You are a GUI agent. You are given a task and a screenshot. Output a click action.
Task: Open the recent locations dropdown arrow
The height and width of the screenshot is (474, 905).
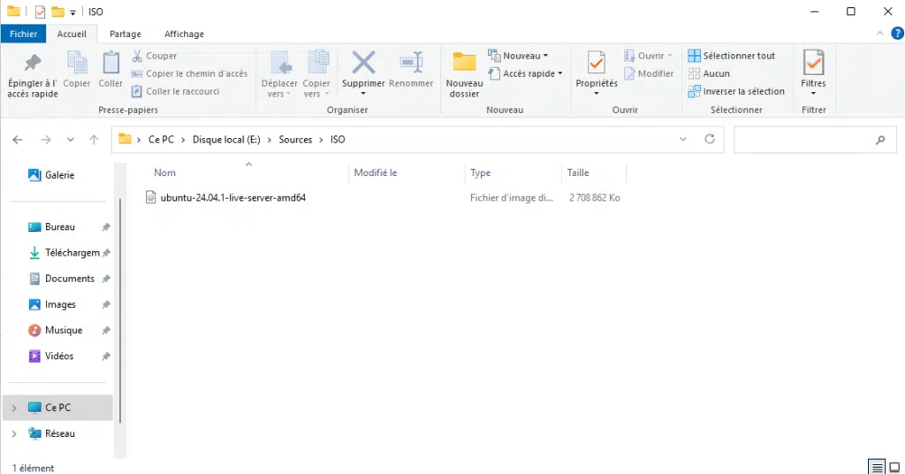[71, 140]
